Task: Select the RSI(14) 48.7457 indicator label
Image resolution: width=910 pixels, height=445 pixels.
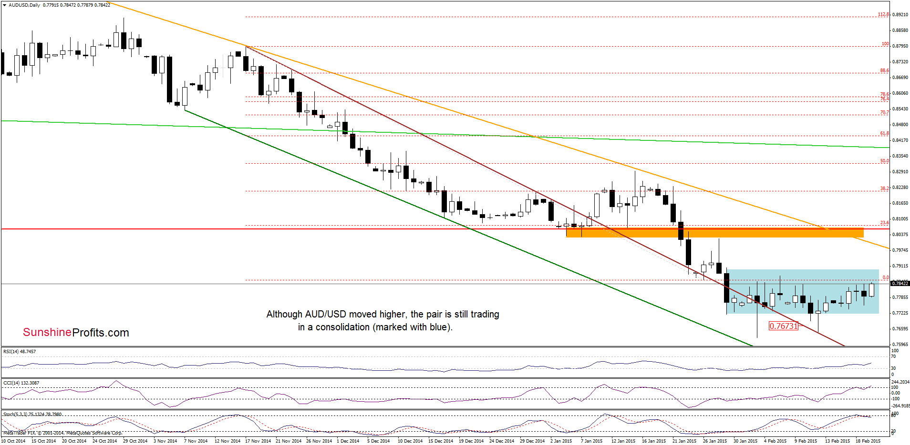Action: tap(20, 351)
